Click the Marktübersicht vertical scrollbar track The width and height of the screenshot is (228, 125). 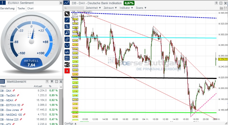61,107
